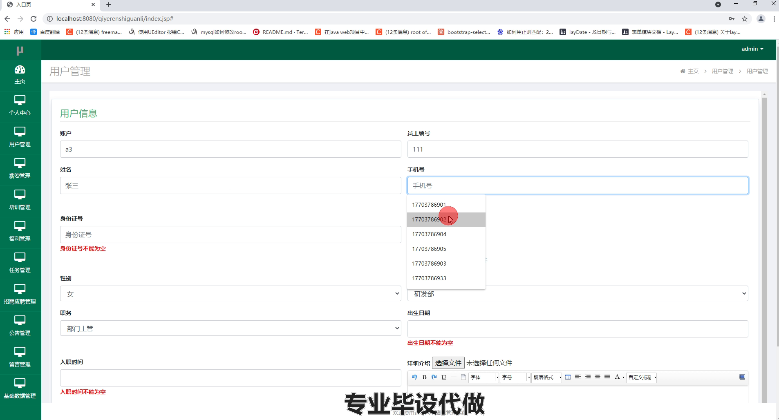Select 17703786904 from phone suggestions

click(429, 234)
